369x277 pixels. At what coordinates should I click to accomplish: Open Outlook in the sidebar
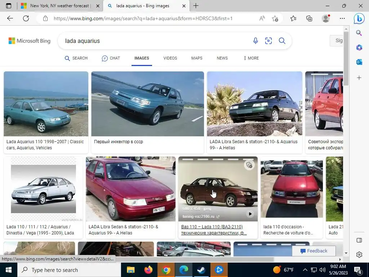coord(359,62)
